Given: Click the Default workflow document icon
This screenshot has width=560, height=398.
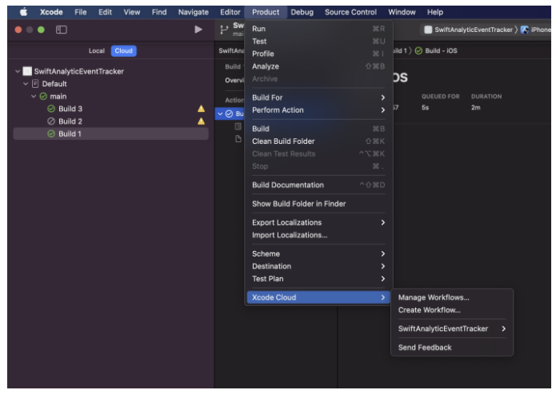Looking at the screenshot, I should point(35,84).
